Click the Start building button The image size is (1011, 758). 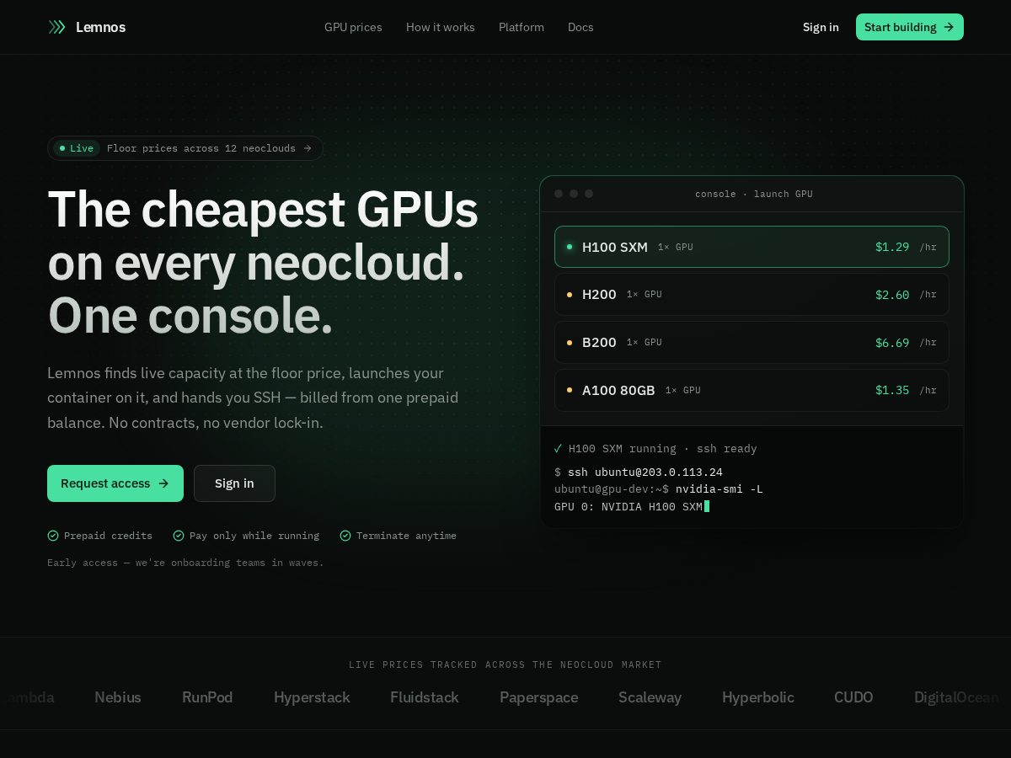pos(910,27)
